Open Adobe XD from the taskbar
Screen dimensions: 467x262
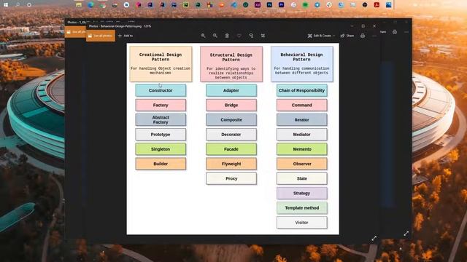(258, 5)
